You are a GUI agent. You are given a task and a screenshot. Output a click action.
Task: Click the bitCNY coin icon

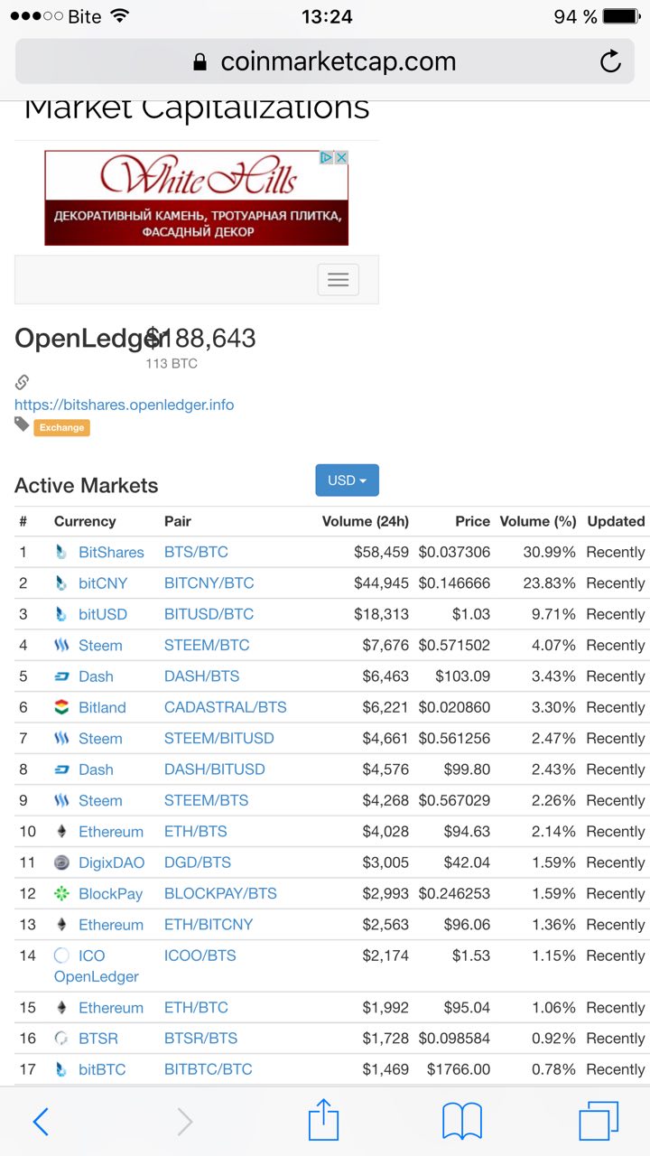[61, 583]
